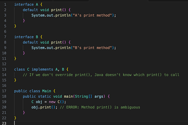Screen dimensions: 188x125
Task: Click 'default' keyword on line 8
Action: click(30, 42)
